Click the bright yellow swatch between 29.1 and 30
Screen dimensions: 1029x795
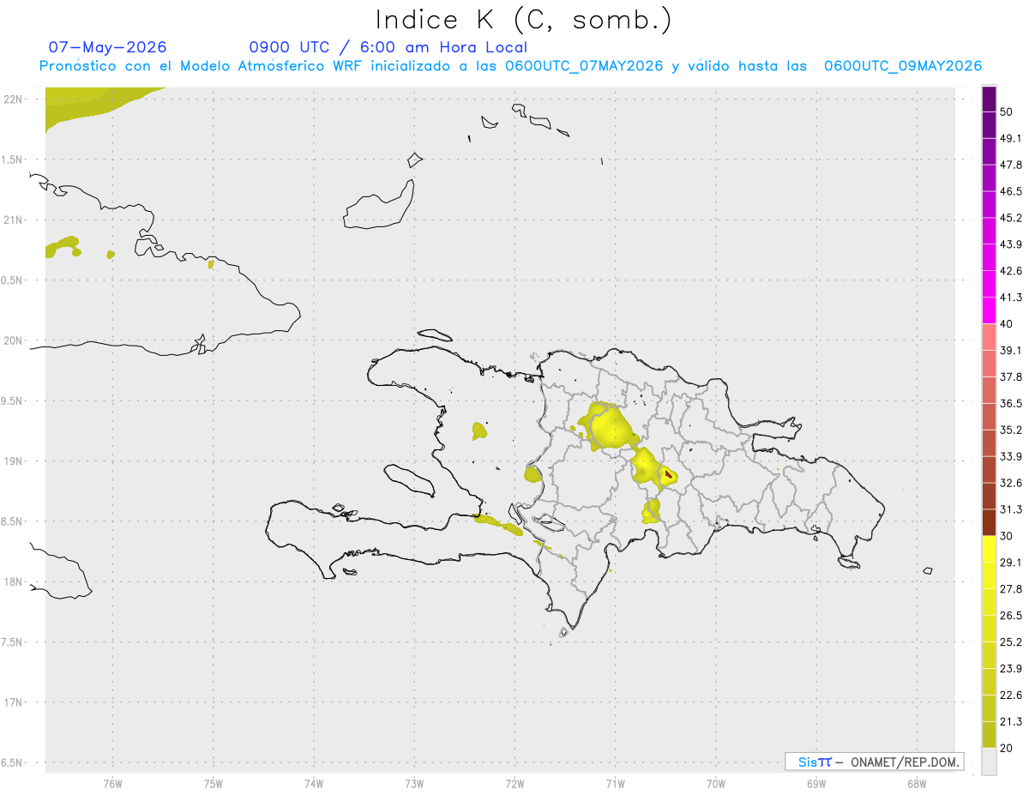point(989,549)
